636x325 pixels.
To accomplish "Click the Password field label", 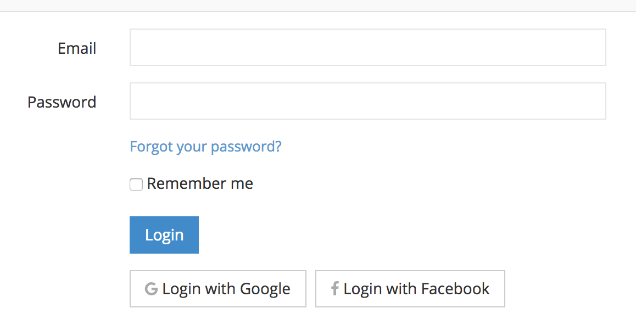I will click(x=62, y=102).
